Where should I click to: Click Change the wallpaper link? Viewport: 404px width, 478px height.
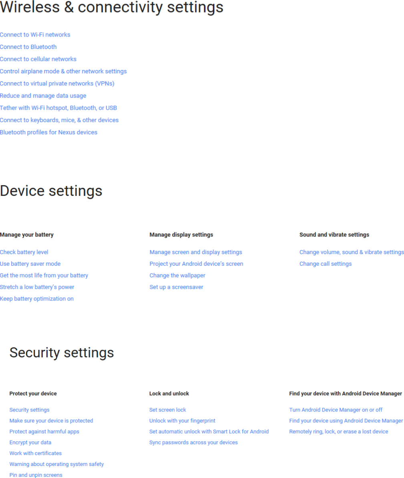pyautogui.click(x=177, y=275)
